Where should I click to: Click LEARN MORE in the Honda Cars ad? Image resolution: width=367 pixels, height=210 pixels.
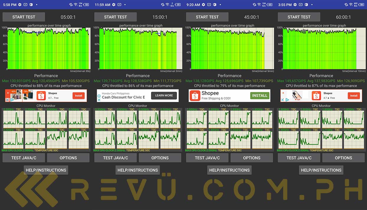tap(164, 95)
